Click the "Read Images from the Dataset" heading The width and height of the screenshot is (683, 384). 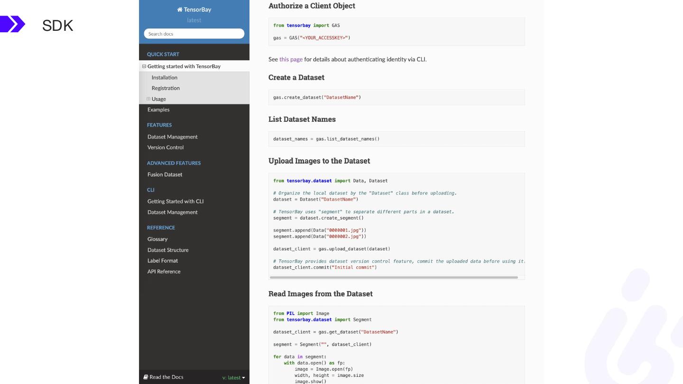(321, 293)
